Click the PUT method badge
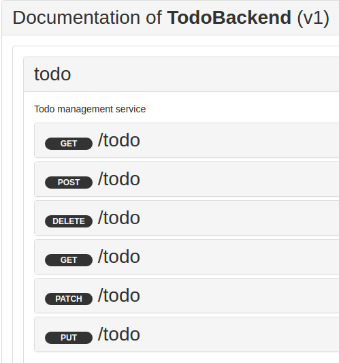339x363 pixels. [69, 338]
